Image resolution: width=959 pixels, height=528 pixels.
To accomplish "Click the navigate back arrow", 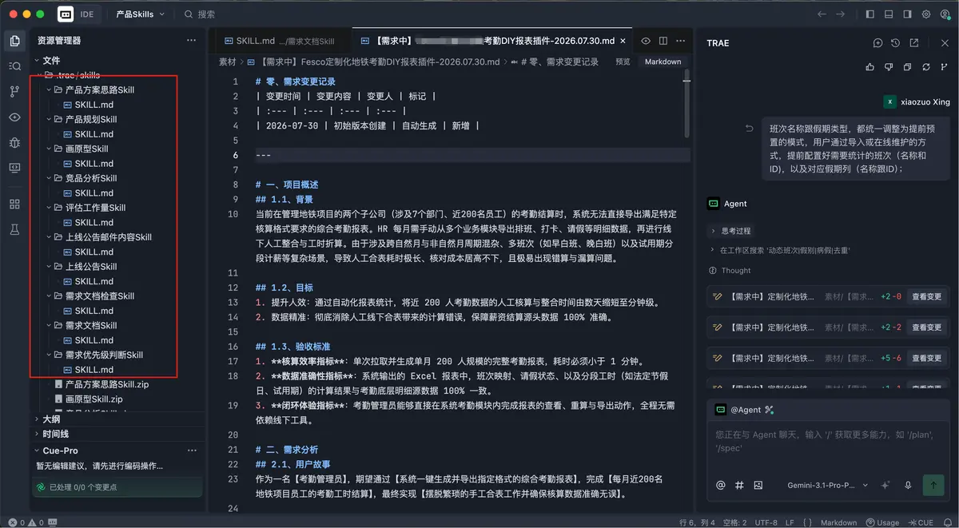I will click(x=822, y=14).
